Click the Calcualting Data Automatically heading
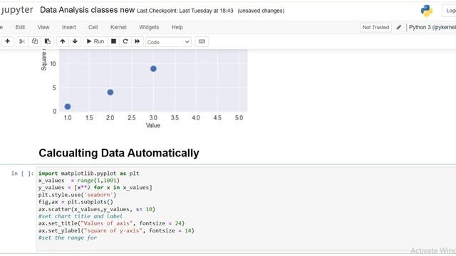Viewport: 456px width, 256px height. pyautogui.click(x=119, y=153)
